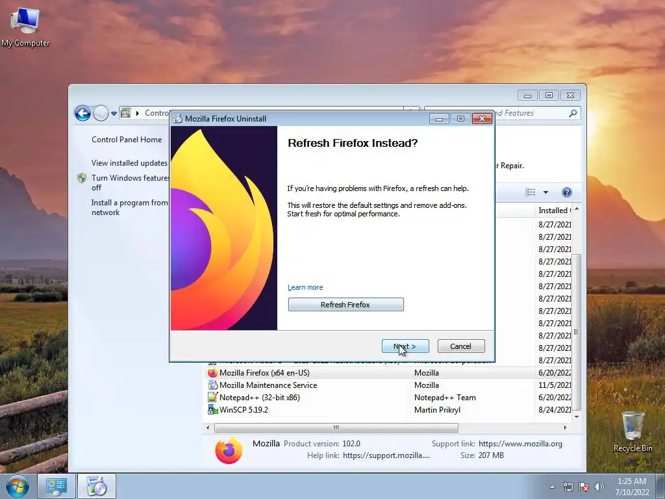Viewport: 665px width, 499px height.
Task: Click the 6/20/2022 date for Mozilla Firefox
Action: [555, 373]
